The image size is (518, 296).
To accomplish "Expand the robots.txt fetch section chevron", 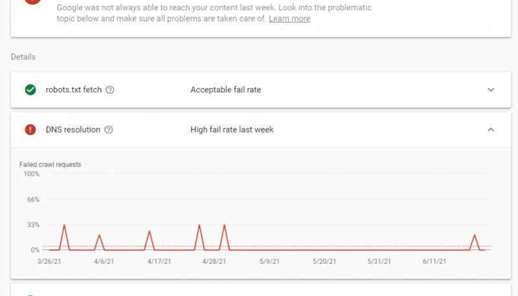I will pyautogui.click(x=491, y=90).
